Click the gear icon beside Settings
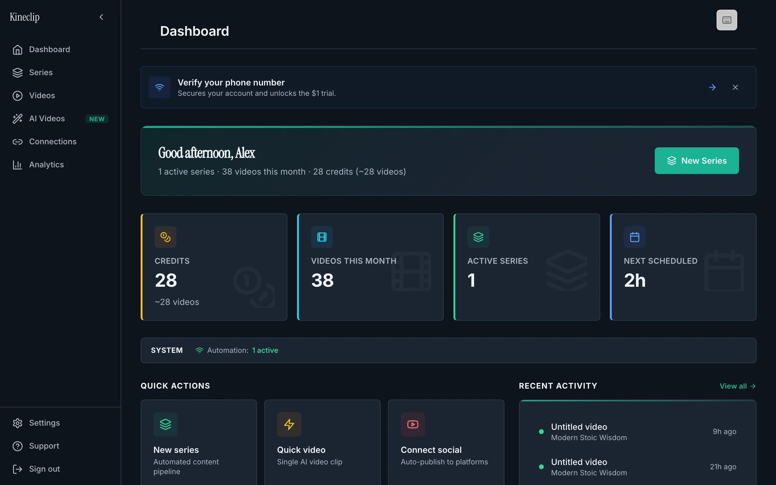Screen dimensions: 776x485 coord(18,423)
